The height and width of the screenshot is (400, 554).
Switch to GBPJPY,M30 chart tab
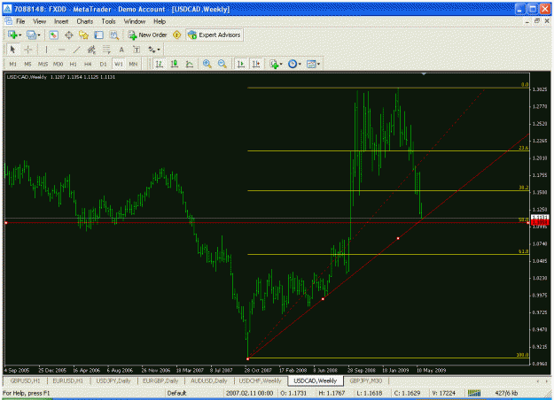[366, 381]
